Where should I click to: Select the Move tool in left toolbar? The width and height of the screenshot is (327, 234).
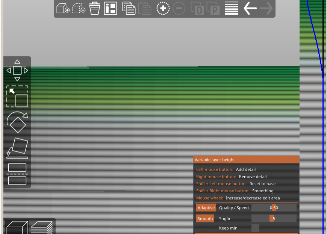point(17,71)
